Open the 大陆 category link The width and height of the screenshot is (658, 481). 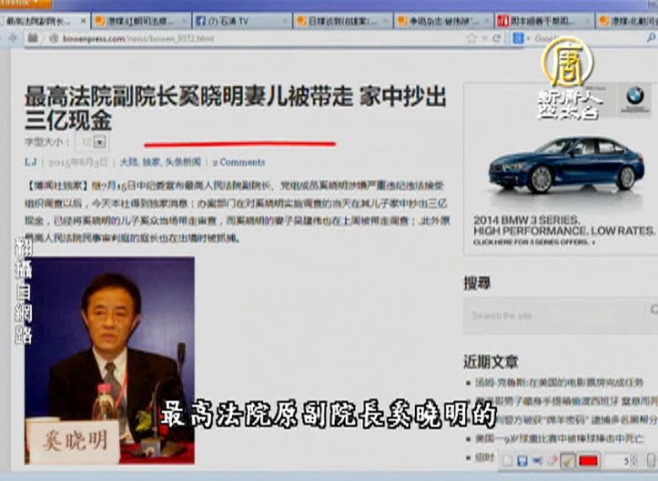127,162
